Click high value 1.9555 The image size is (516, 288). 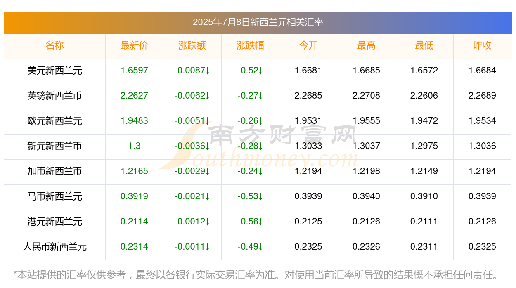point(366,121)
